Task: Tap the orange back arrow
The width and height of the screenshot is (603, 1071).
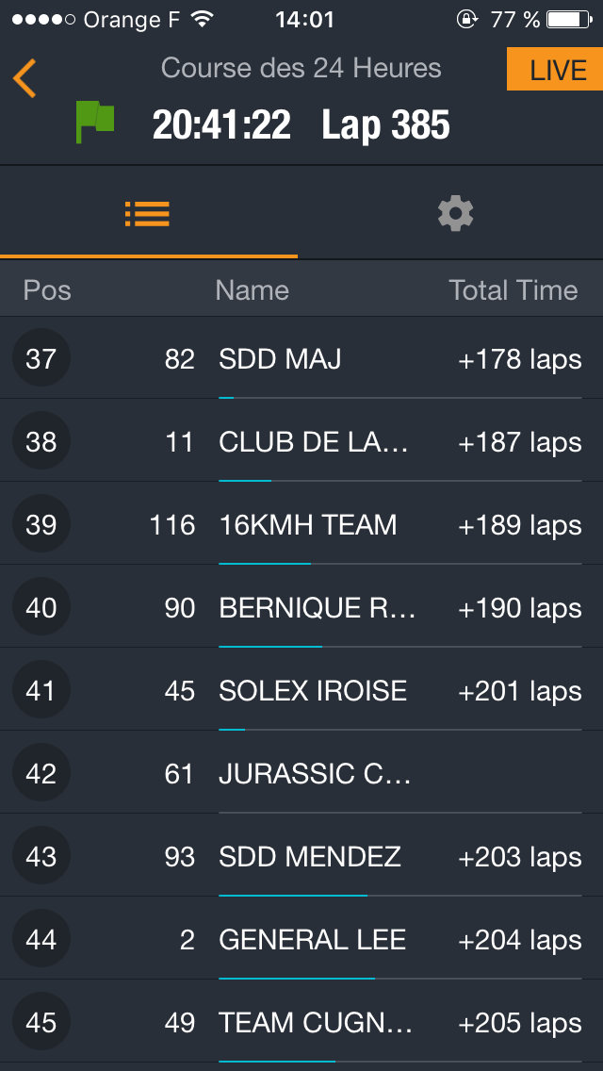Action: 25,78
